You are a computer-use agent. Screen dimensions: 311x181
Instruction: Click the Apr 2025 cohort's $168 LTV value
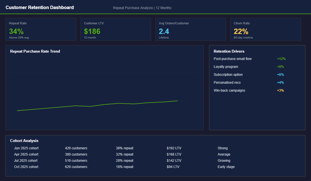point(174,154)
